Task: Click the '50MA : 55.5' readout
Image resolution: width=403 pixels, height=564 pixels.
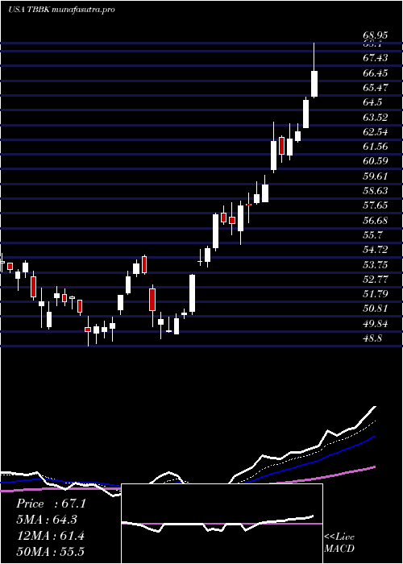Action: (x=50, y=551)
